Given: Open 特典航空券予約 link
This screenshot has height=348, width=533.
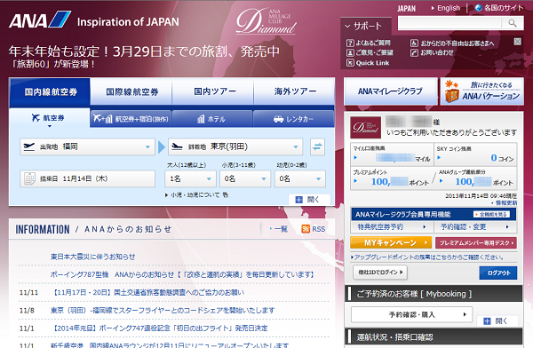Looking at the screenshot, I should (x=392, y=226).
